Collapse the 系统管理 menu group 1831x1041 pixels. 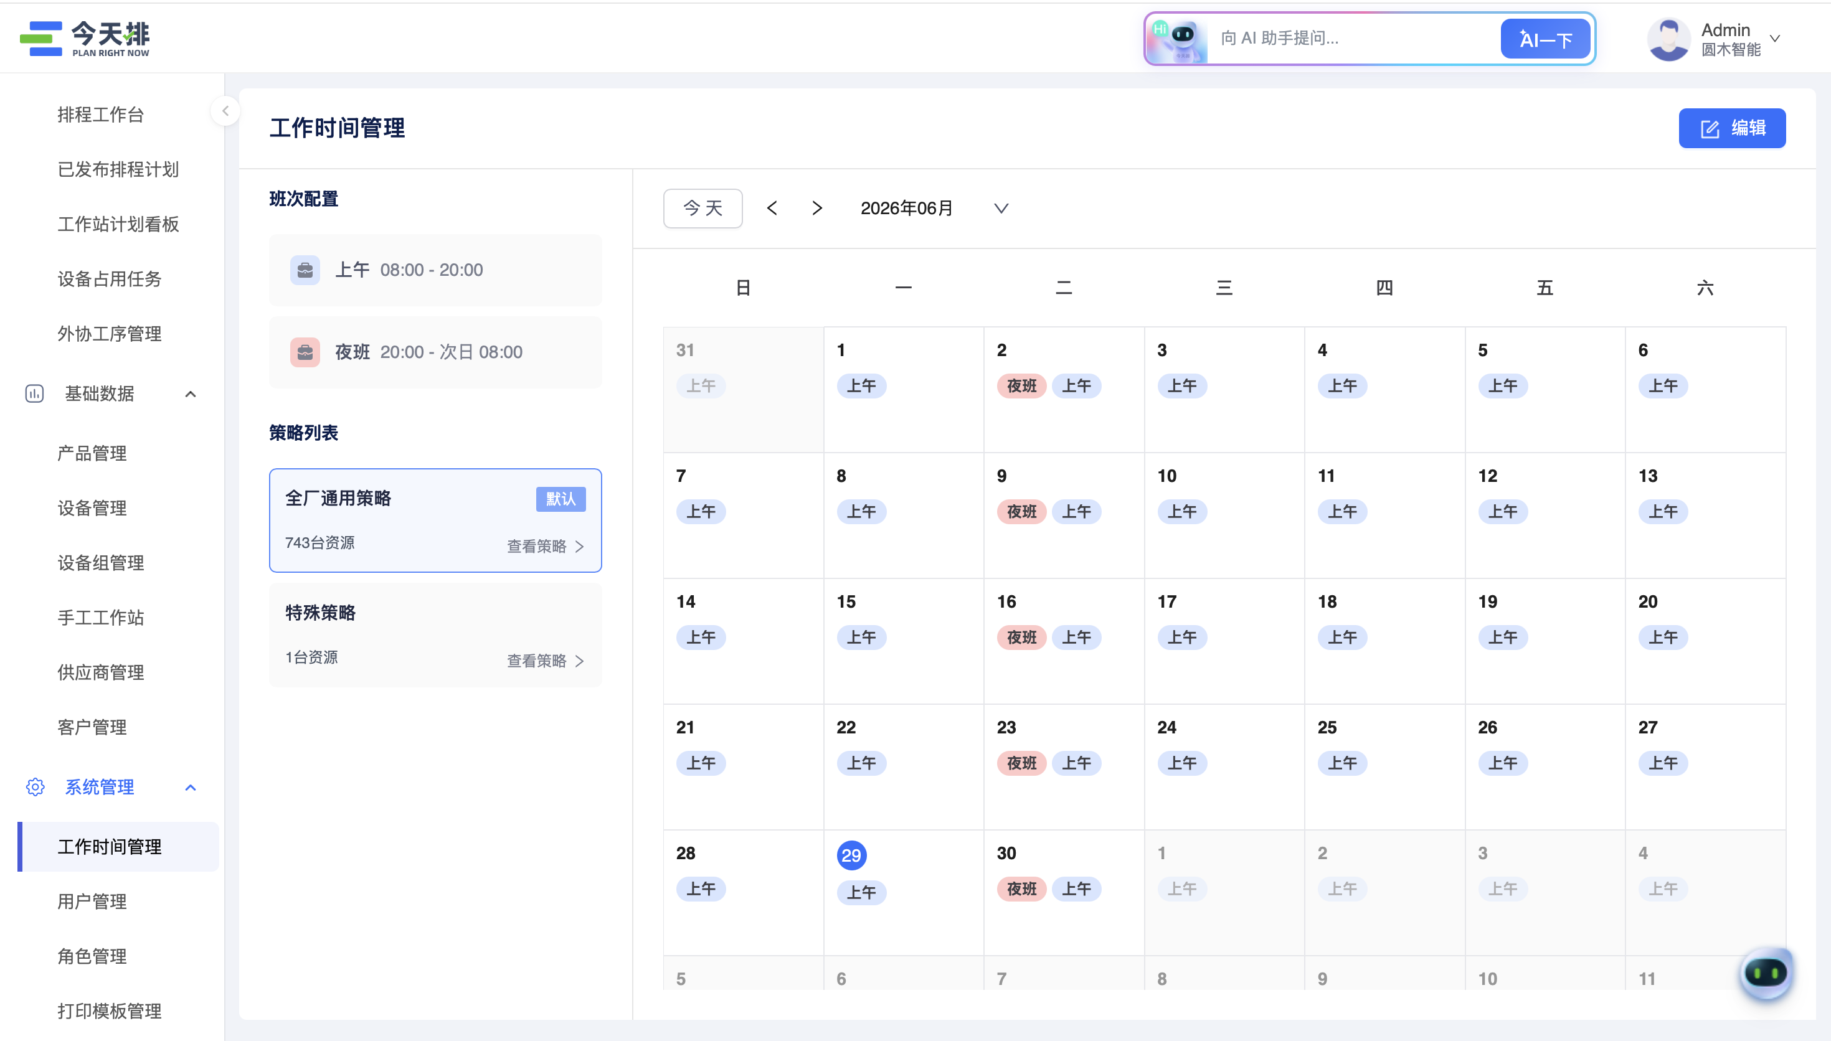[x=190, y=787]
